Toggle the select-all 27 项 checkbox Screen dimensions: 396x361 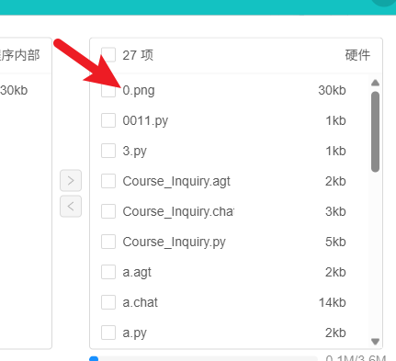coord(108,55)
